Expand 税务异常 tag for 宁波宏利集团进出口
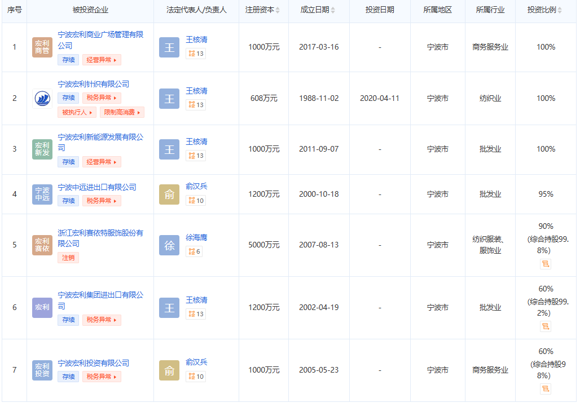This screenshot has height=407, width=580. (x=102, y=320)
